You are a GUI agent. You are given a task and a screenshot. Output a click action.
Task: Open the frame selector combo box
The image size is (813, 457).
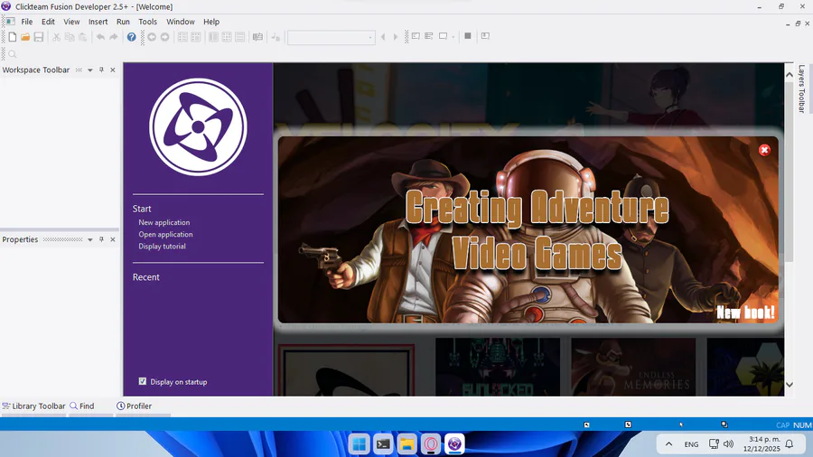[x=332, y=37]
